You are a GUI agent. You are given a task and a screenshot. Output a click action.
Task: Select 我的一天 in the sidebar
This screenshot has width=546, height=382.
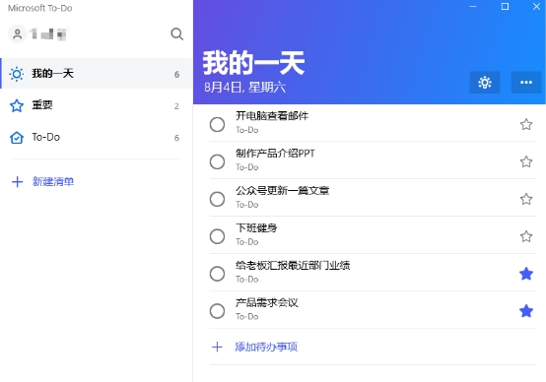click(x=97, y=74)
